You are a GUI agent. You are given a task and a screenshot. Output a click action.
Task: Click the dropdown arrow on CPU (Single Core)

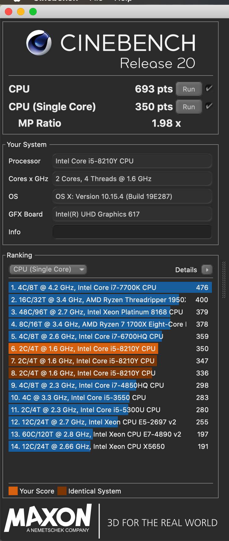coord(81,270)
